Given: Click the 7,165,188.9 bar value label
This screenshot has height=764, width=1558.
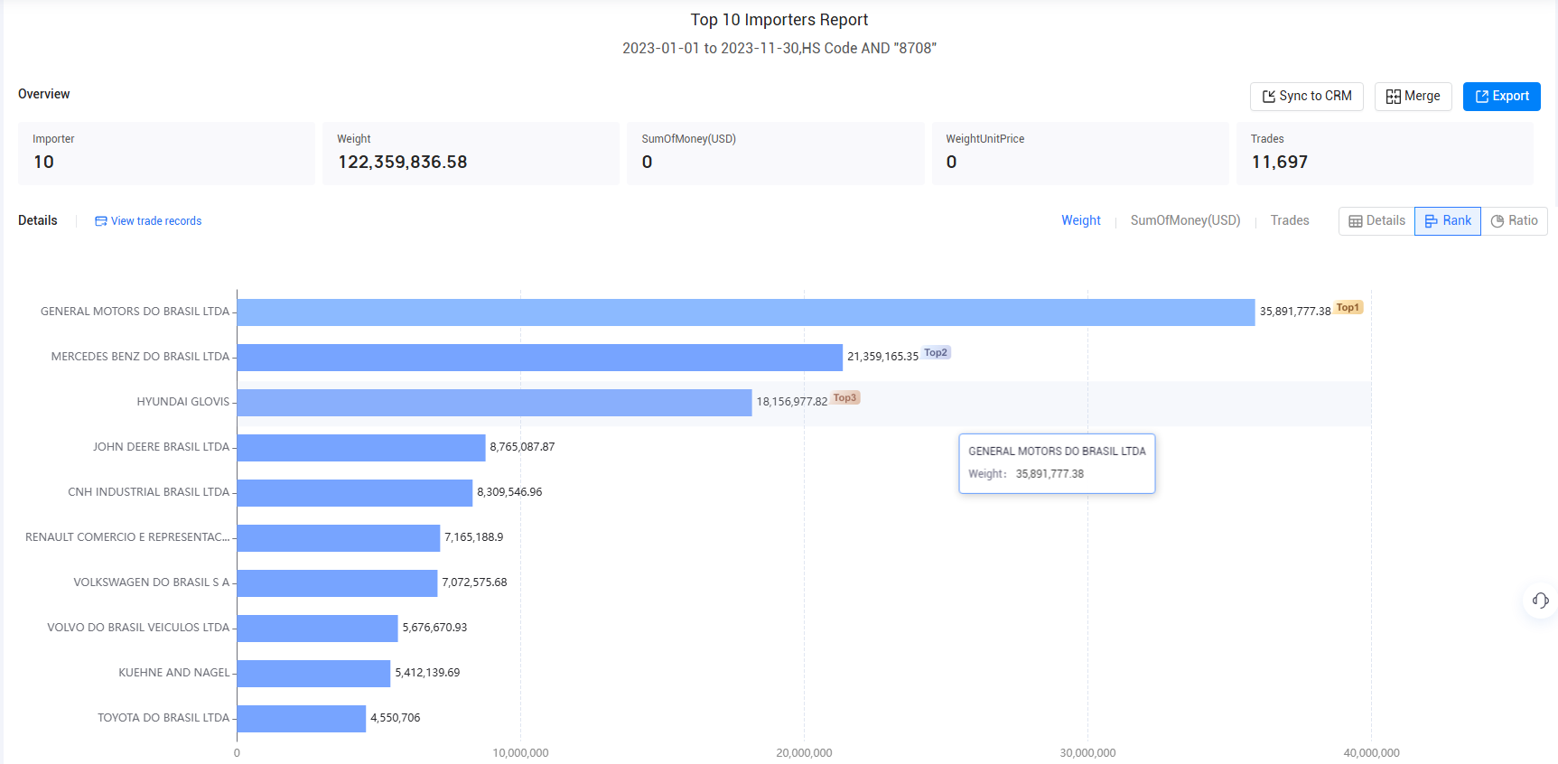Looking at the screenshot, I should 473,537.
